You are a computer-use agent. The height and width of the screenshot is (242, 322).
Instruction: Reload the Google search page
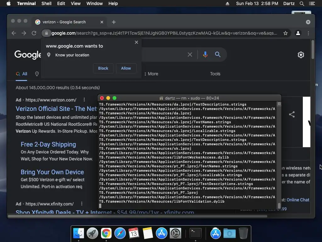click(34, 33)
